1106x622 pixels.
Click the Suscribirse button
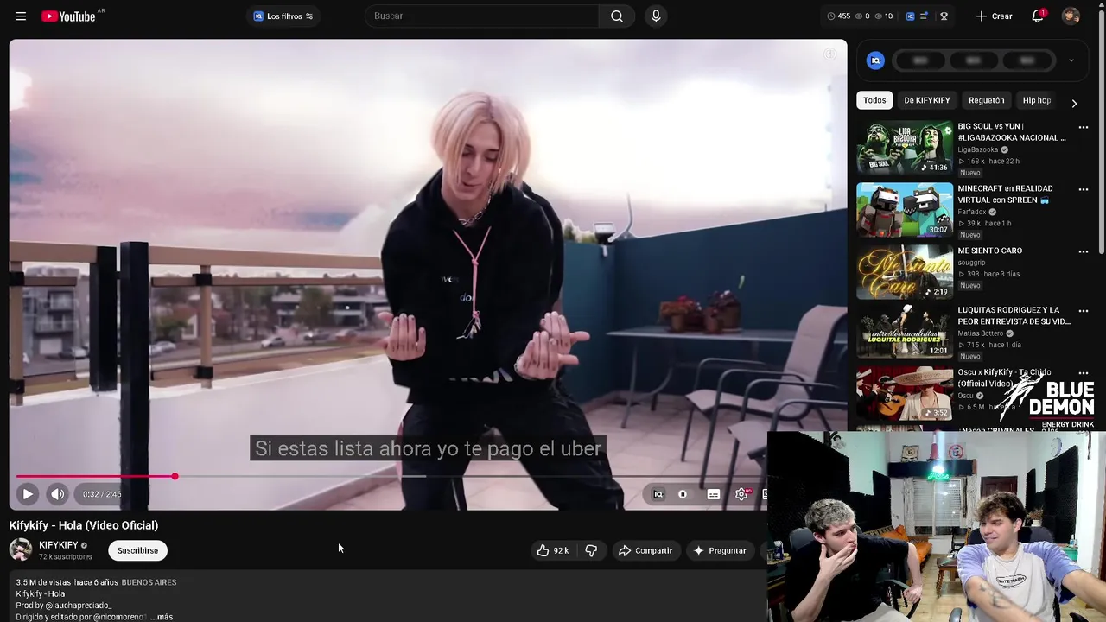[x=137, y=550]
